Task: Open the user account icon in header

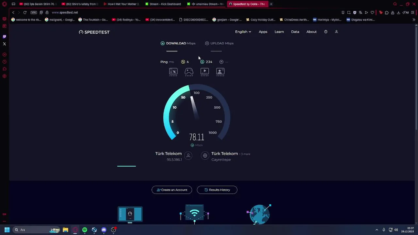Action: point(336,32)
